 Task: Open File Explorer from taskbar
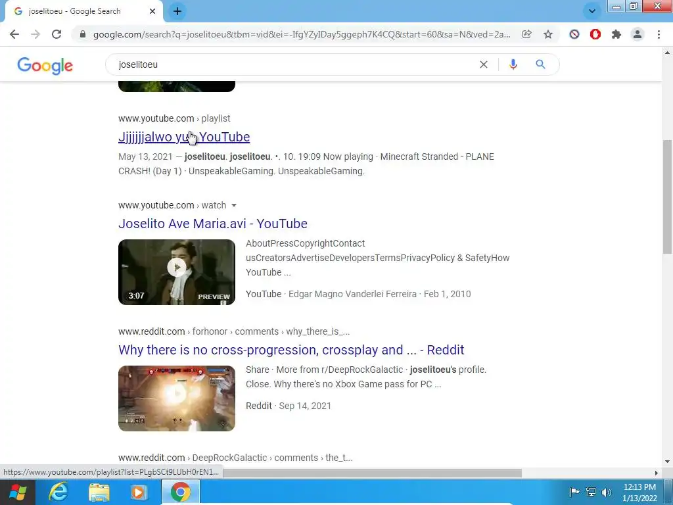pos(99,492)
